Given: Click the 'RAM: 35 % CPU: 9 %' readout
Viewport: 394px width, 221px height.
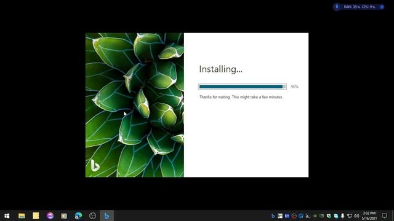Looking at the screenshot, I should (x=360, y=7).
